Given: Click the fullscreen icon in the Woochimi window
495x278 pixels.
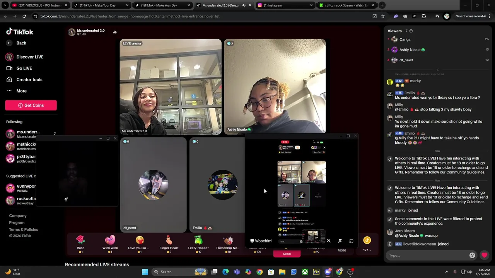Looking at the screenshot, I should pyautogui.click(x=351, y=241).
